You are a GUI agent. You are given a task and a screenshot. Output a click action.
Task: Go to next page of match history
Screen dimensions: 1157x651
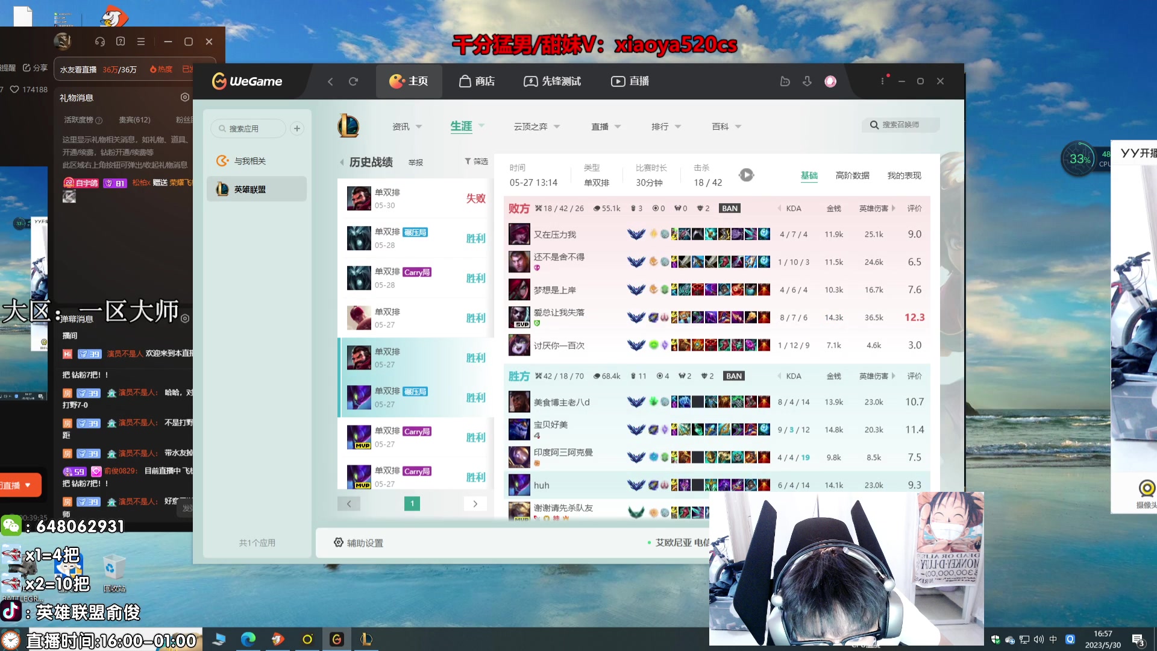(x=475, y=503)
